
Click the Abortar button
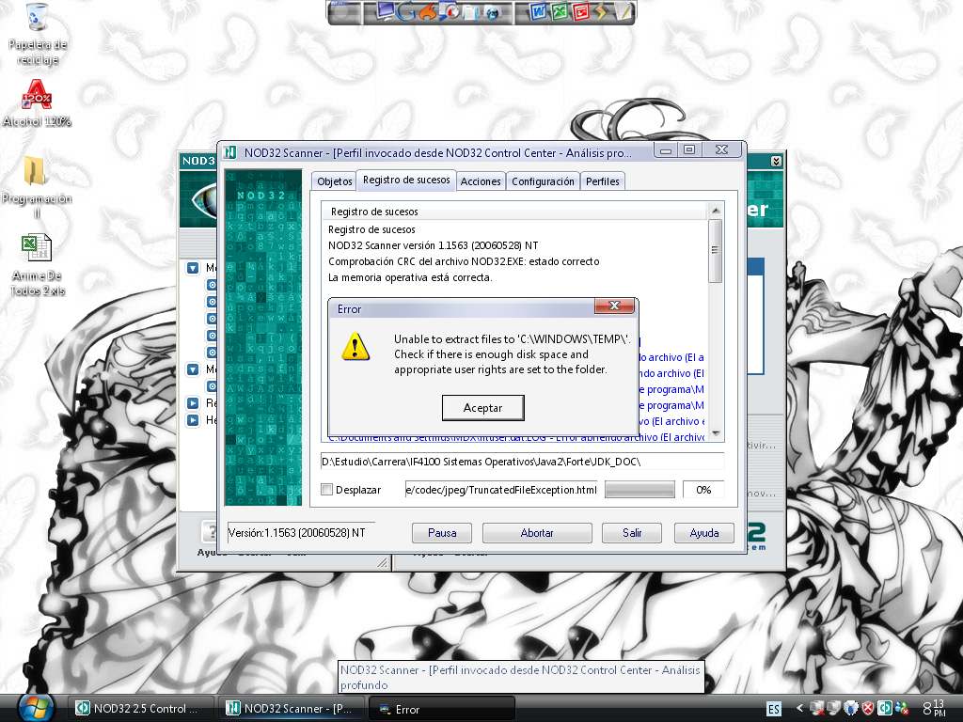tap(537, 533)
